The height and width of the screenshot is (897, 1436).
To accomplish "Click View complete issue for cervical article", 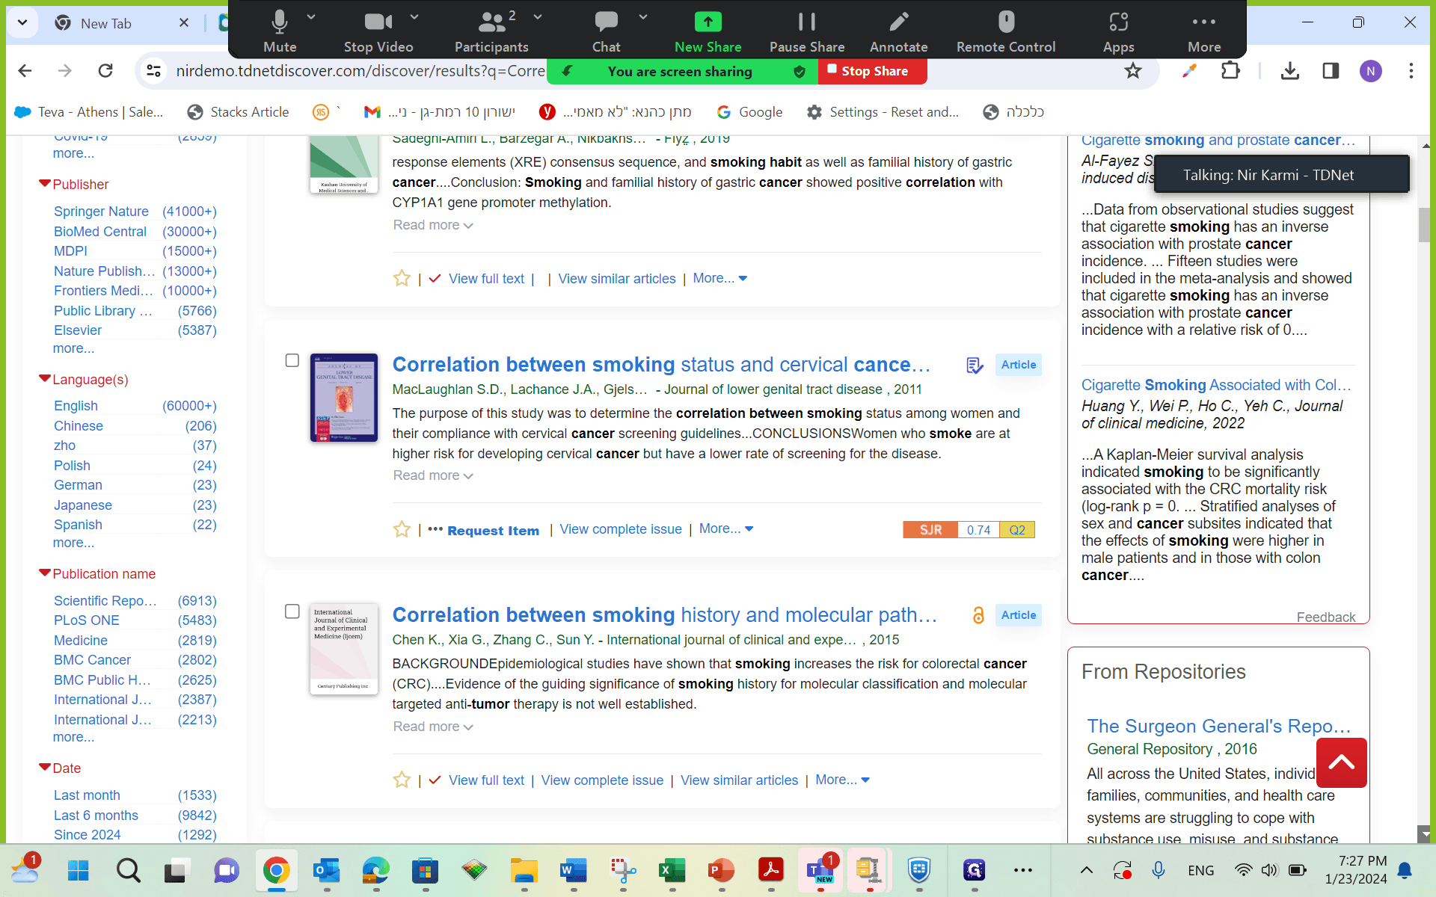I will click(621, 529).
